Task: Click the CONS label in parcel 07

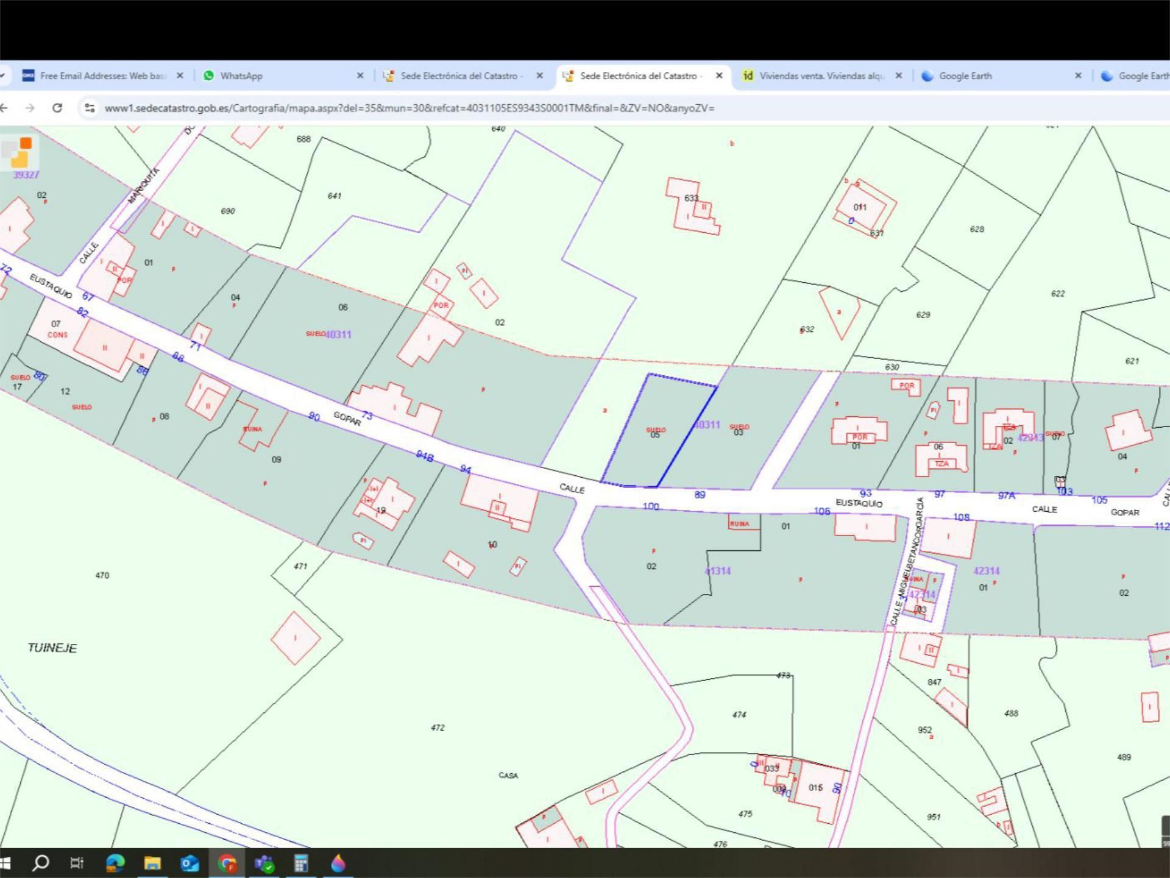Action: 57,335
